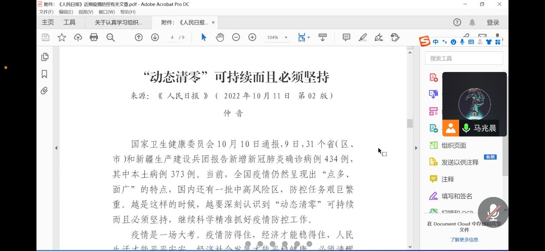Go to the next page arrow
This screenshot has height=251, width=545.
(155, 37)
